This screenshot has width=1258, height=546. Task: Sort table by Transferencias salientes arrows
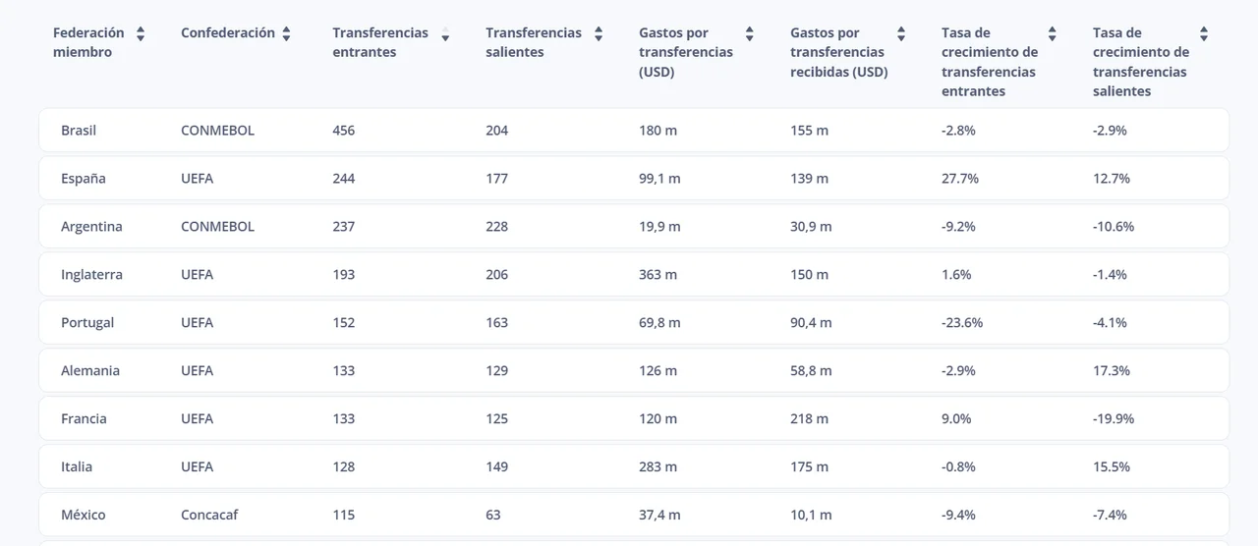pyautogui.click(x=599, y=33)
